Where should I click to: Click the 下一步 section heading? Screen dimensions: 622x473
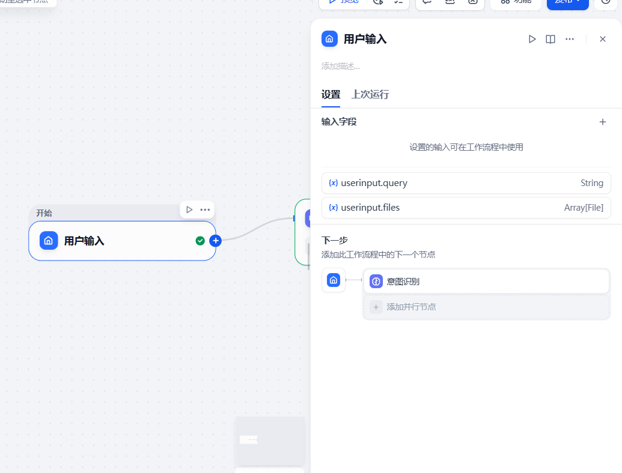(x=334, y=241)
